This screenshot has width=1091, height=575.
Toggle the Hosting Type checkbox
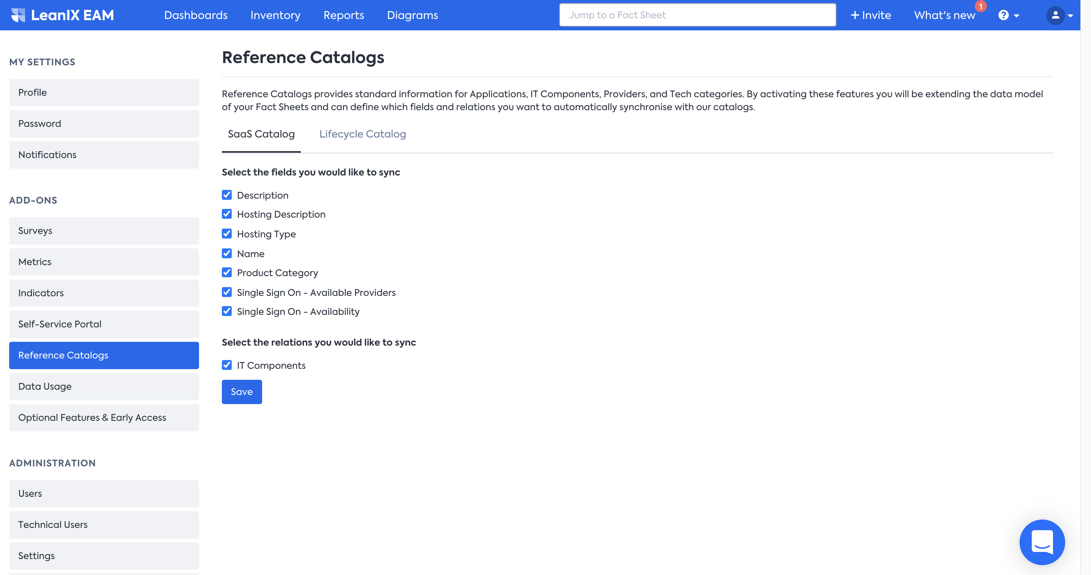click(x=226, y=234)
